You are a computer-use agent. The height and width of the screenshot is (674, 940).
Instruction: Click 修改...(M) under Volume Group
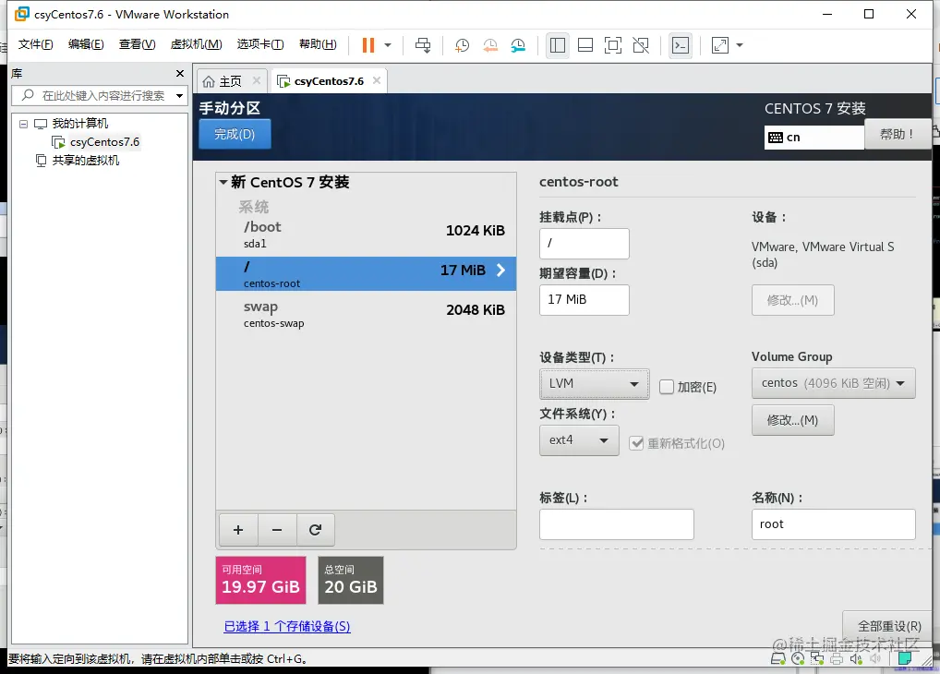[x=792, y=420]
